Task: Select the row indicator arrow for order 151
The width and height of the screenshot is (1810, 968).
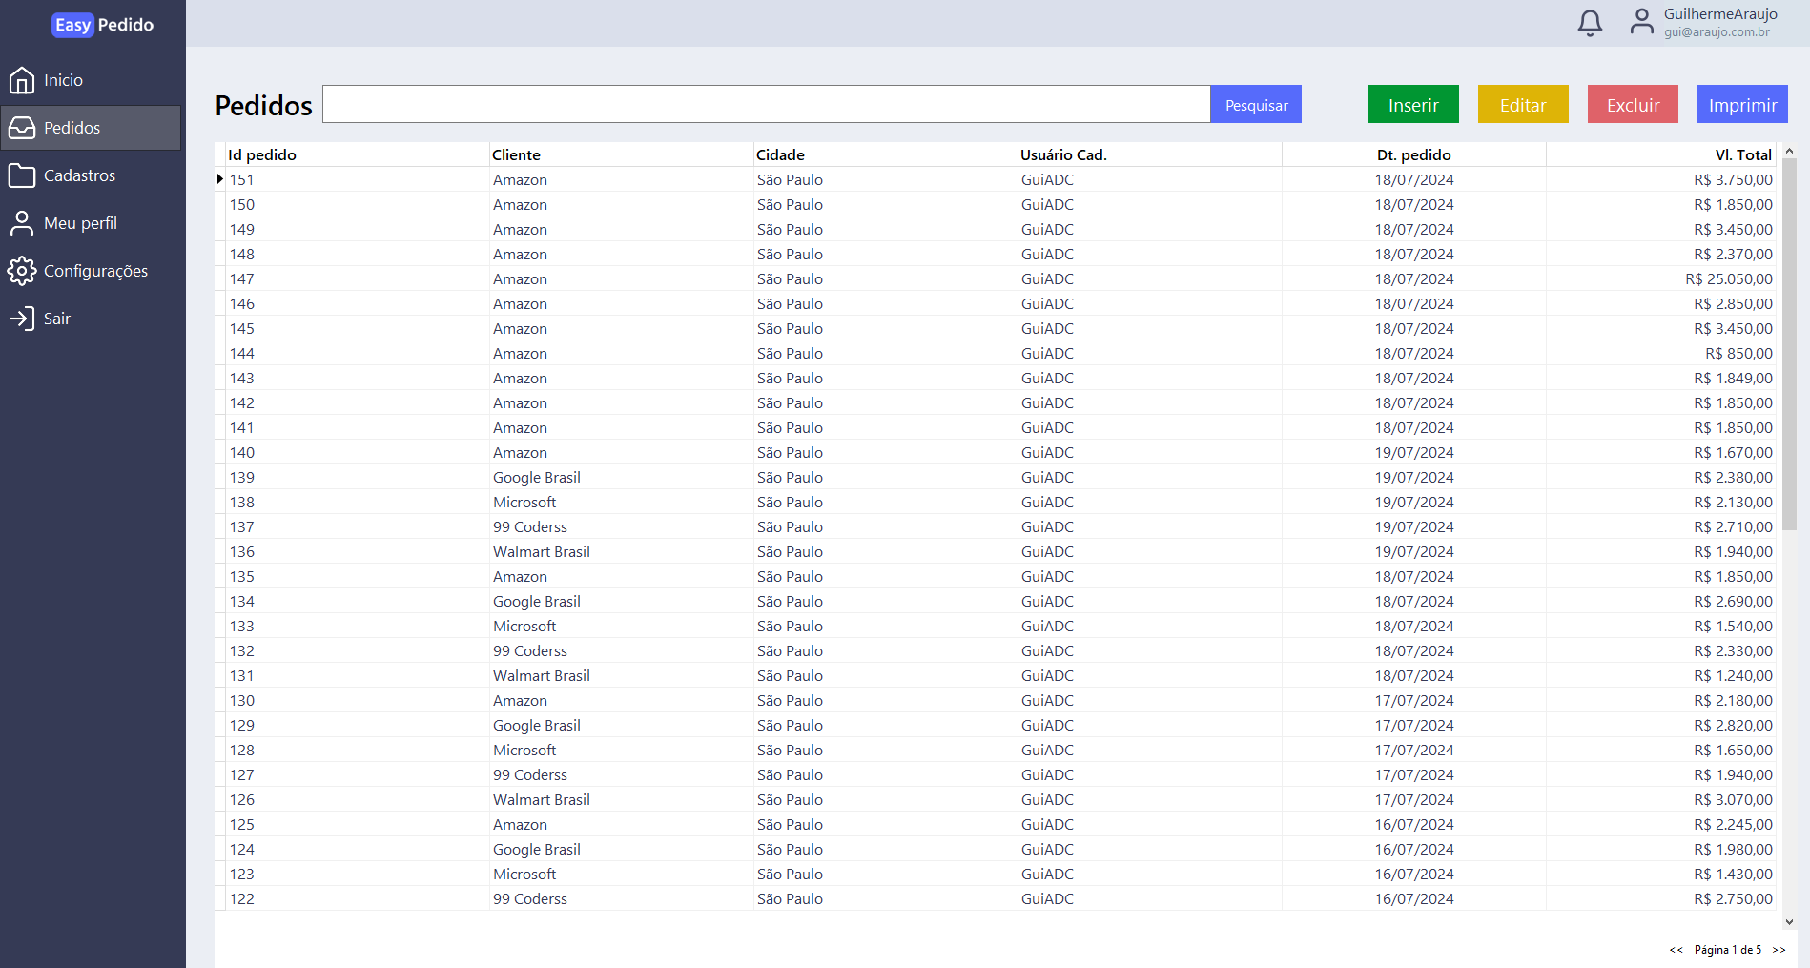Action: 220,179
